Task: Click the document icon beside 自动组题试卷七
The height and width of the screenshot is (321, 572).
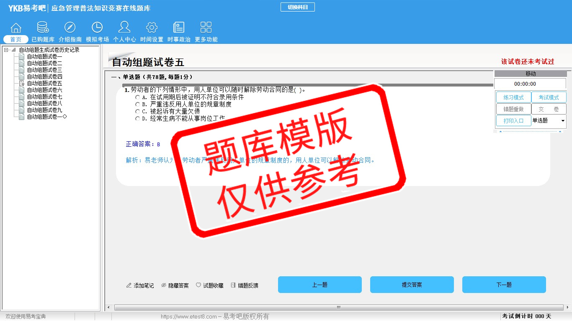Action: coord(22,97)
